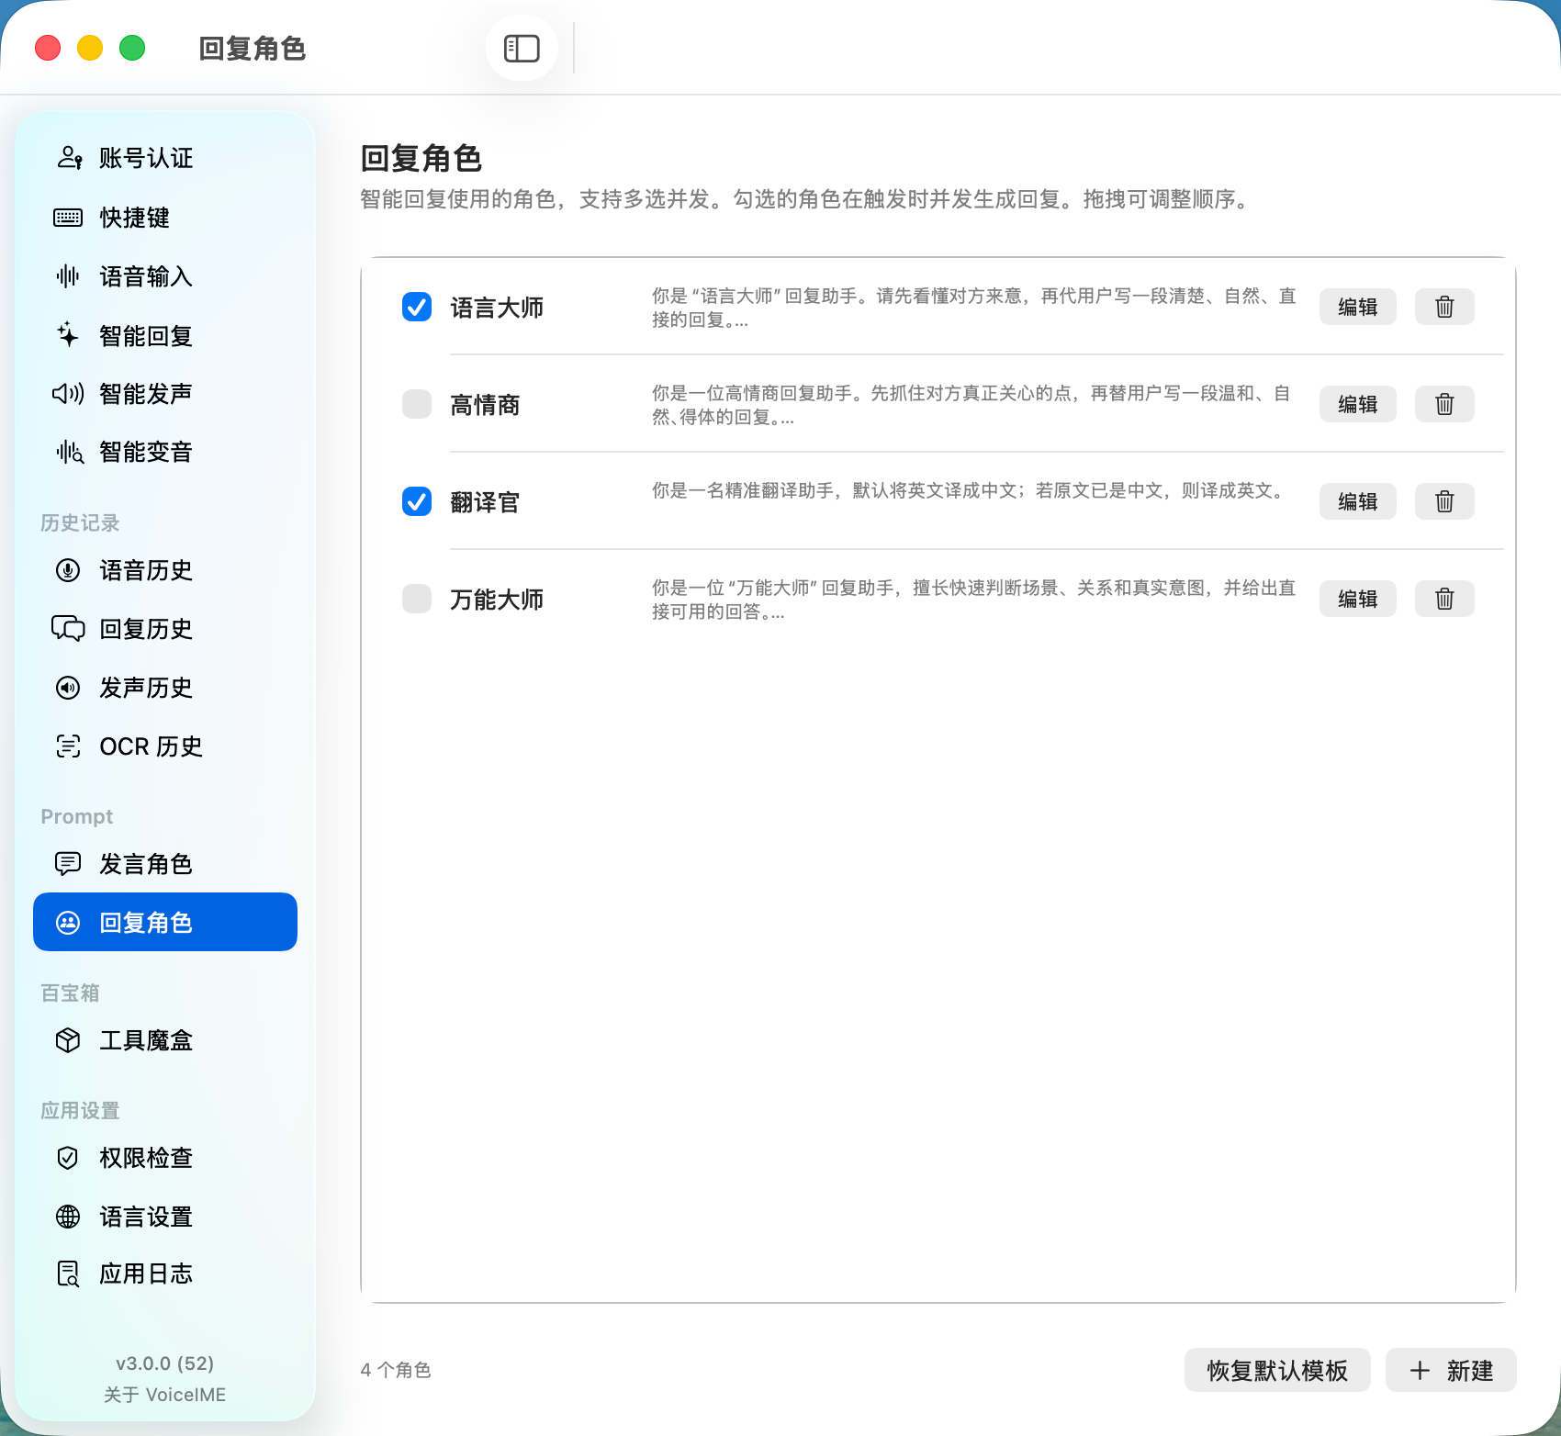Screen dimensions: 1561x1436
Task: Click the 新建 button
Action: click(1451, 1370)
